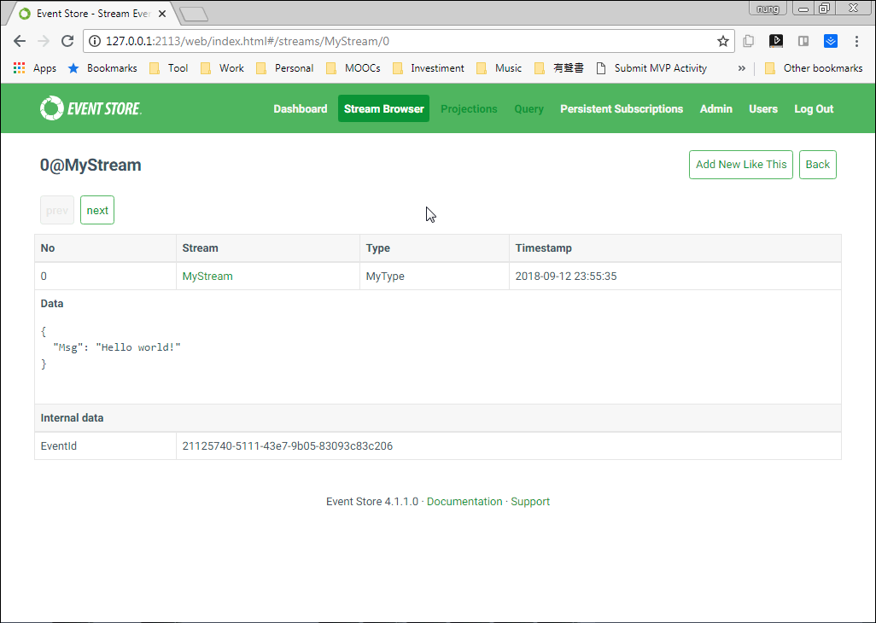Open the Other bookmarks folder

[814, 68]
